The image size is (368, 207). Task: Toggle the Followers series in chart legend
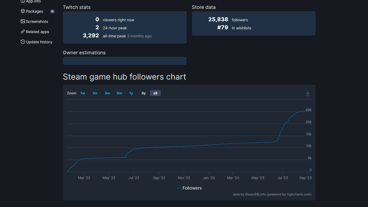(x=189, y=188)
